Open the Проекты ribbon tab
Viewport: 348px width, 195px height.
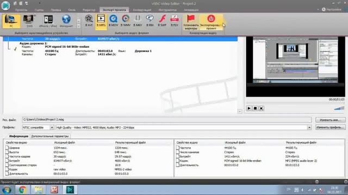21,10
